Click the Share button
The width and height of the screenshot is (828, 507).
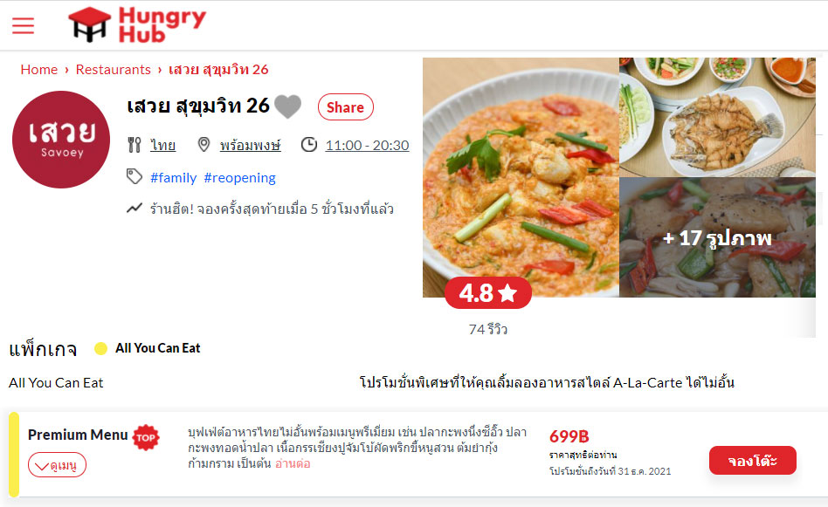pyautogui.click(x=345, y=107)
